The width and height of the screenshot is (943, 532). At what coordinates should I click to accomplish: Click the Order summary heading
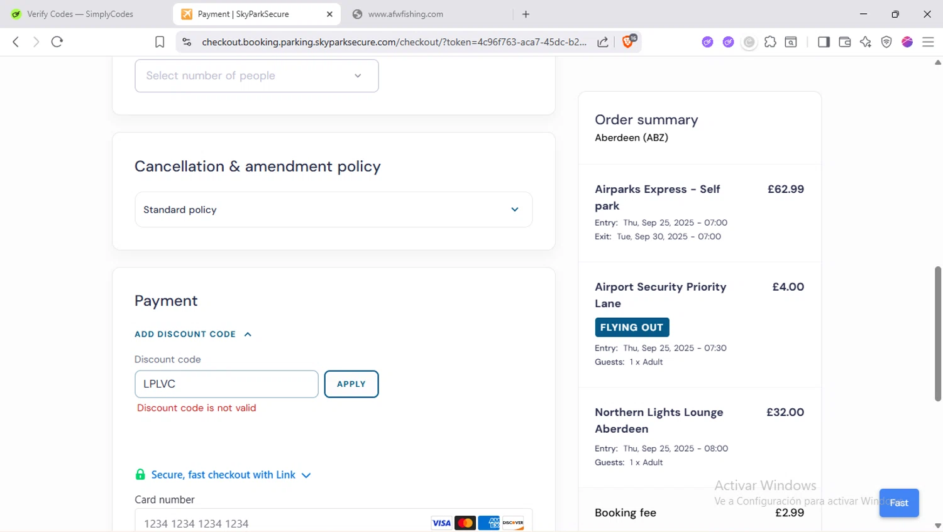[646, 119]
